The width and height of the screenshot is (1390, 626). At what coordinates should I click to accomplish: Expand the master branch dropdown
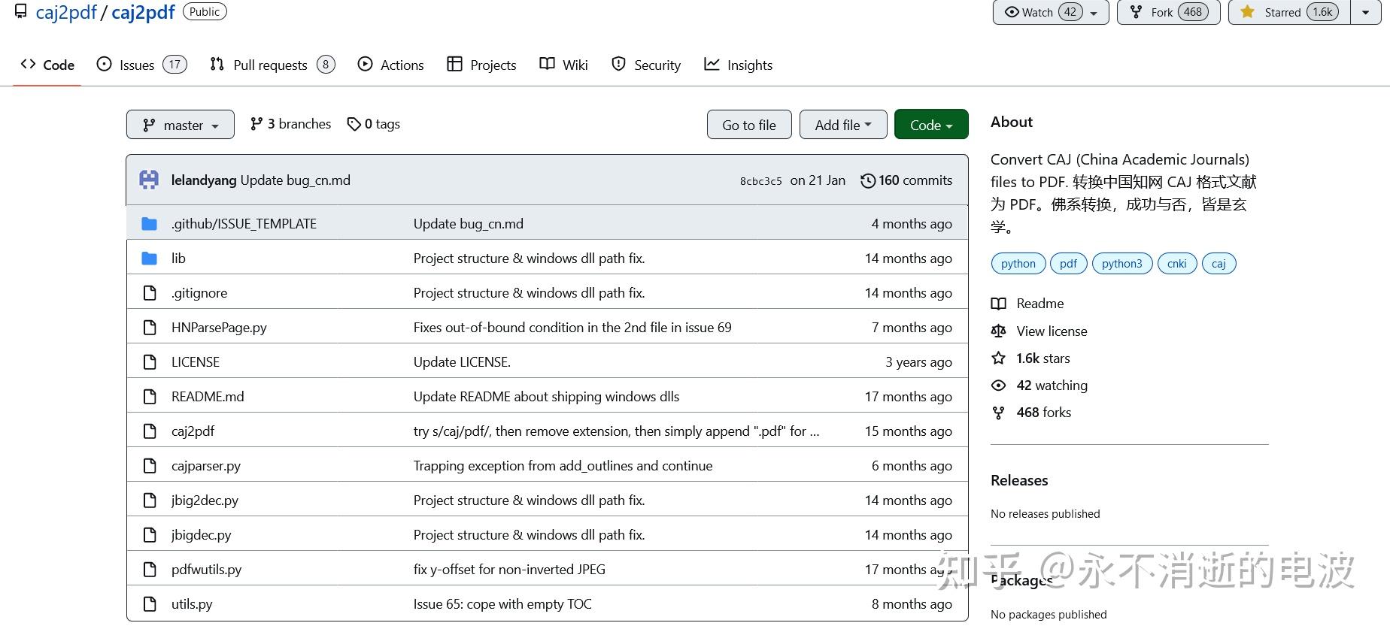(181, 125)
